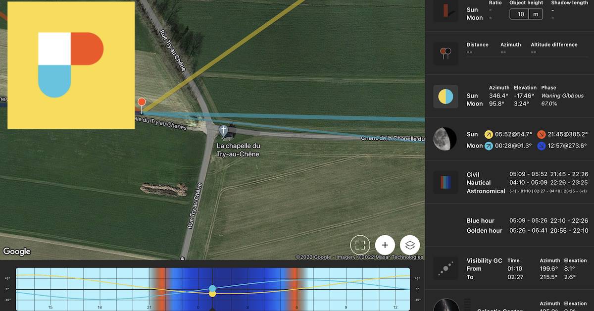Tap the 15 hour label on timeline
Viewport: 594px width, 311px height.
point(50,307)
